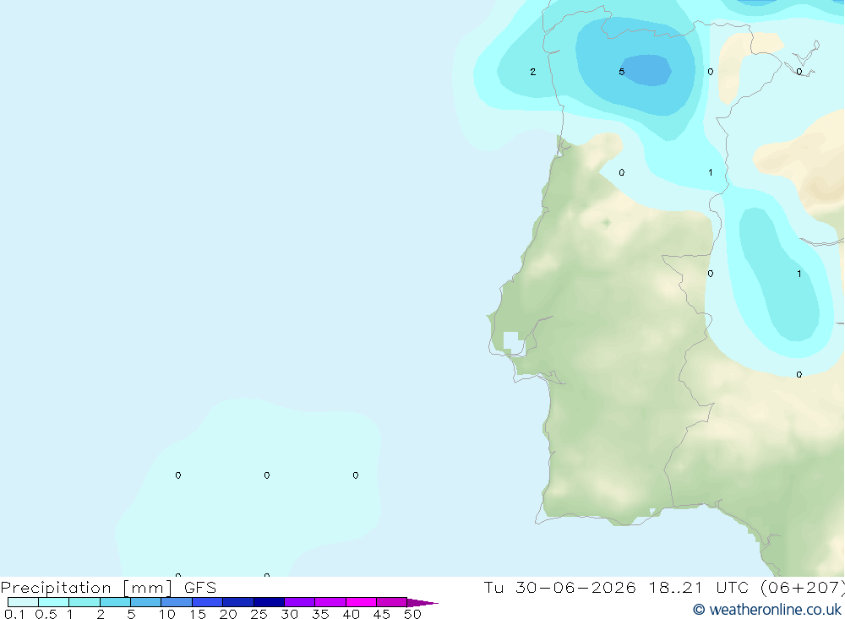Click the 25–30 mm navy legend swatch
This screenshot has width=845, height=619.
coord(269,602)
